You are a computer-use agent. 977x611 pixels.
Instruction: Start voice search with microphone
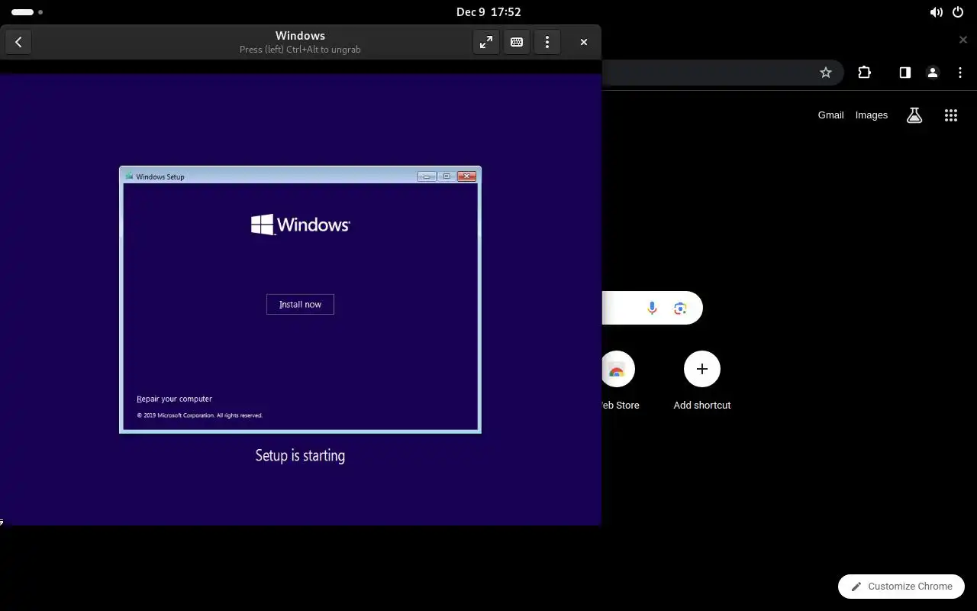[652, 308]
